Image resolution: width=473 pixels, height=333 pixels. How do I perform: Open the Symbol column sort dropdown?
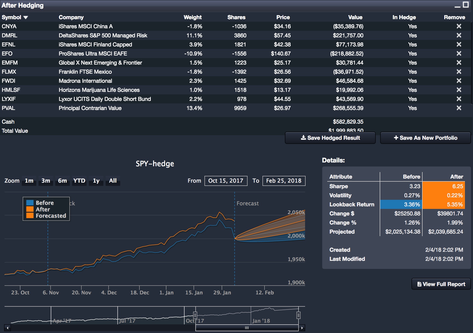(25, 17)
